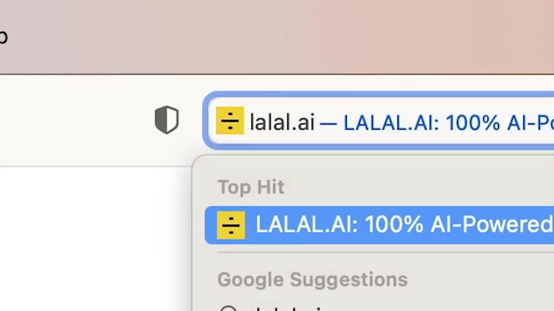This screenshot has width=554, height=311.
Task: Click the yellow favicon in Top Hit row
Action: point(231,225)
